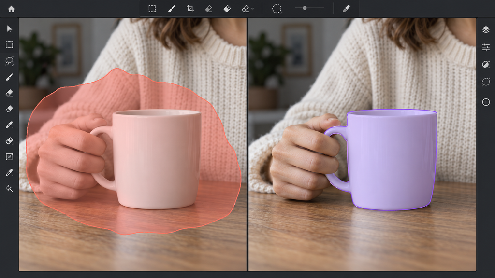The width and height of the screenshot is (495, 278).
Task: Select the diagonal-striped eraser tool in left toolbar
Action: click(9, 141)
